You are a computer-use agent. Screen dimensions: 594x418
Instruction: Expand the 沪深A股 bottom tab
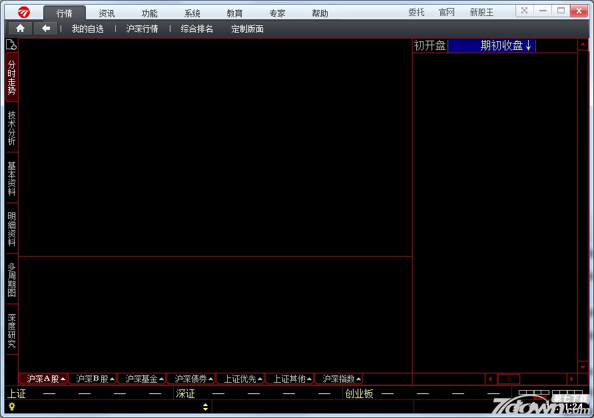click(43, 379)
